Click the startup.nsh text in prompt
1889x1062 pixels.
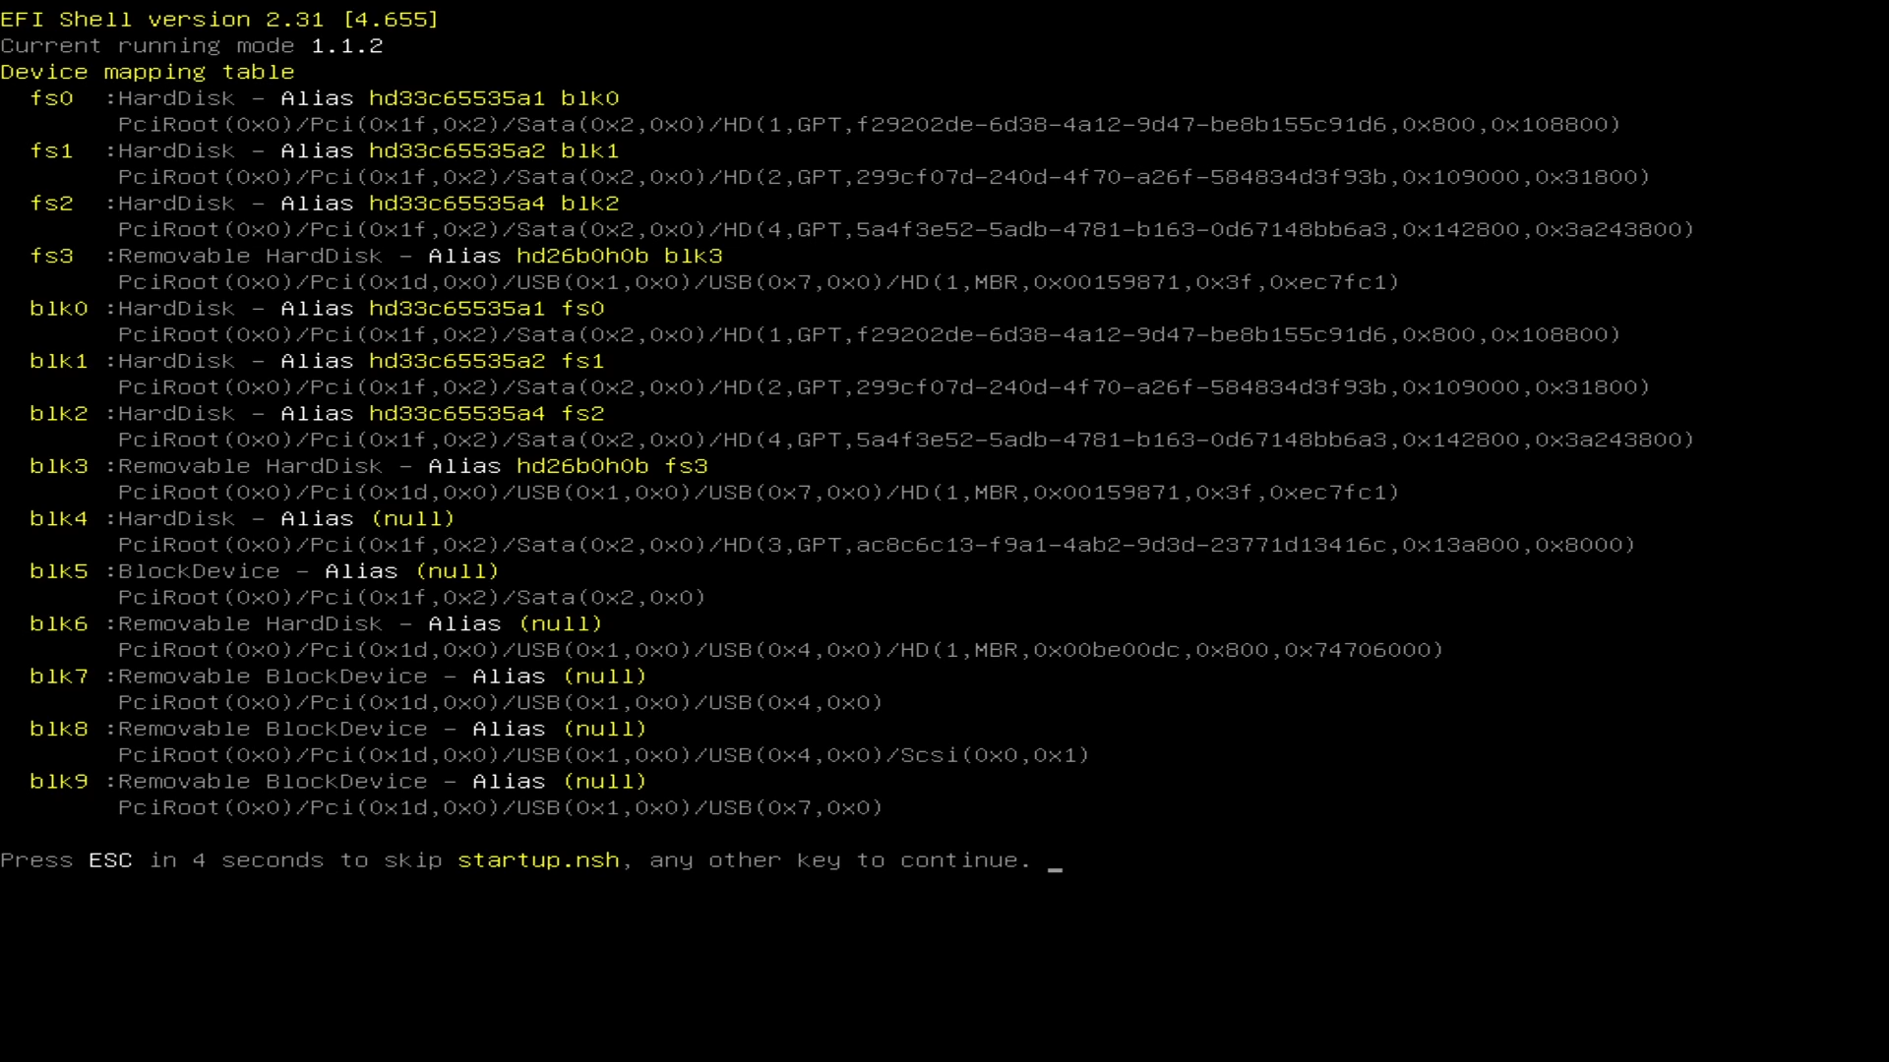(x=538, y=860)
